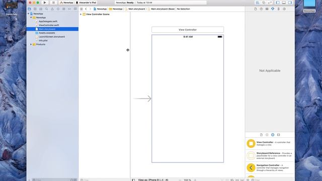Open the Symbol navigator

pos(41,9)
